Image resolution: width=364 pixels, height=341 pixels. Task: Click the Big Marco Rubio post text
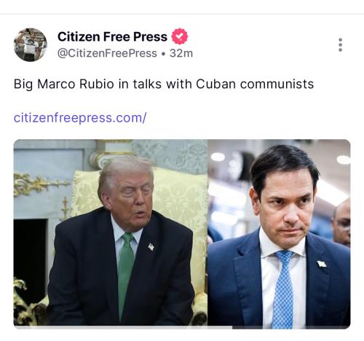point(164,85)
